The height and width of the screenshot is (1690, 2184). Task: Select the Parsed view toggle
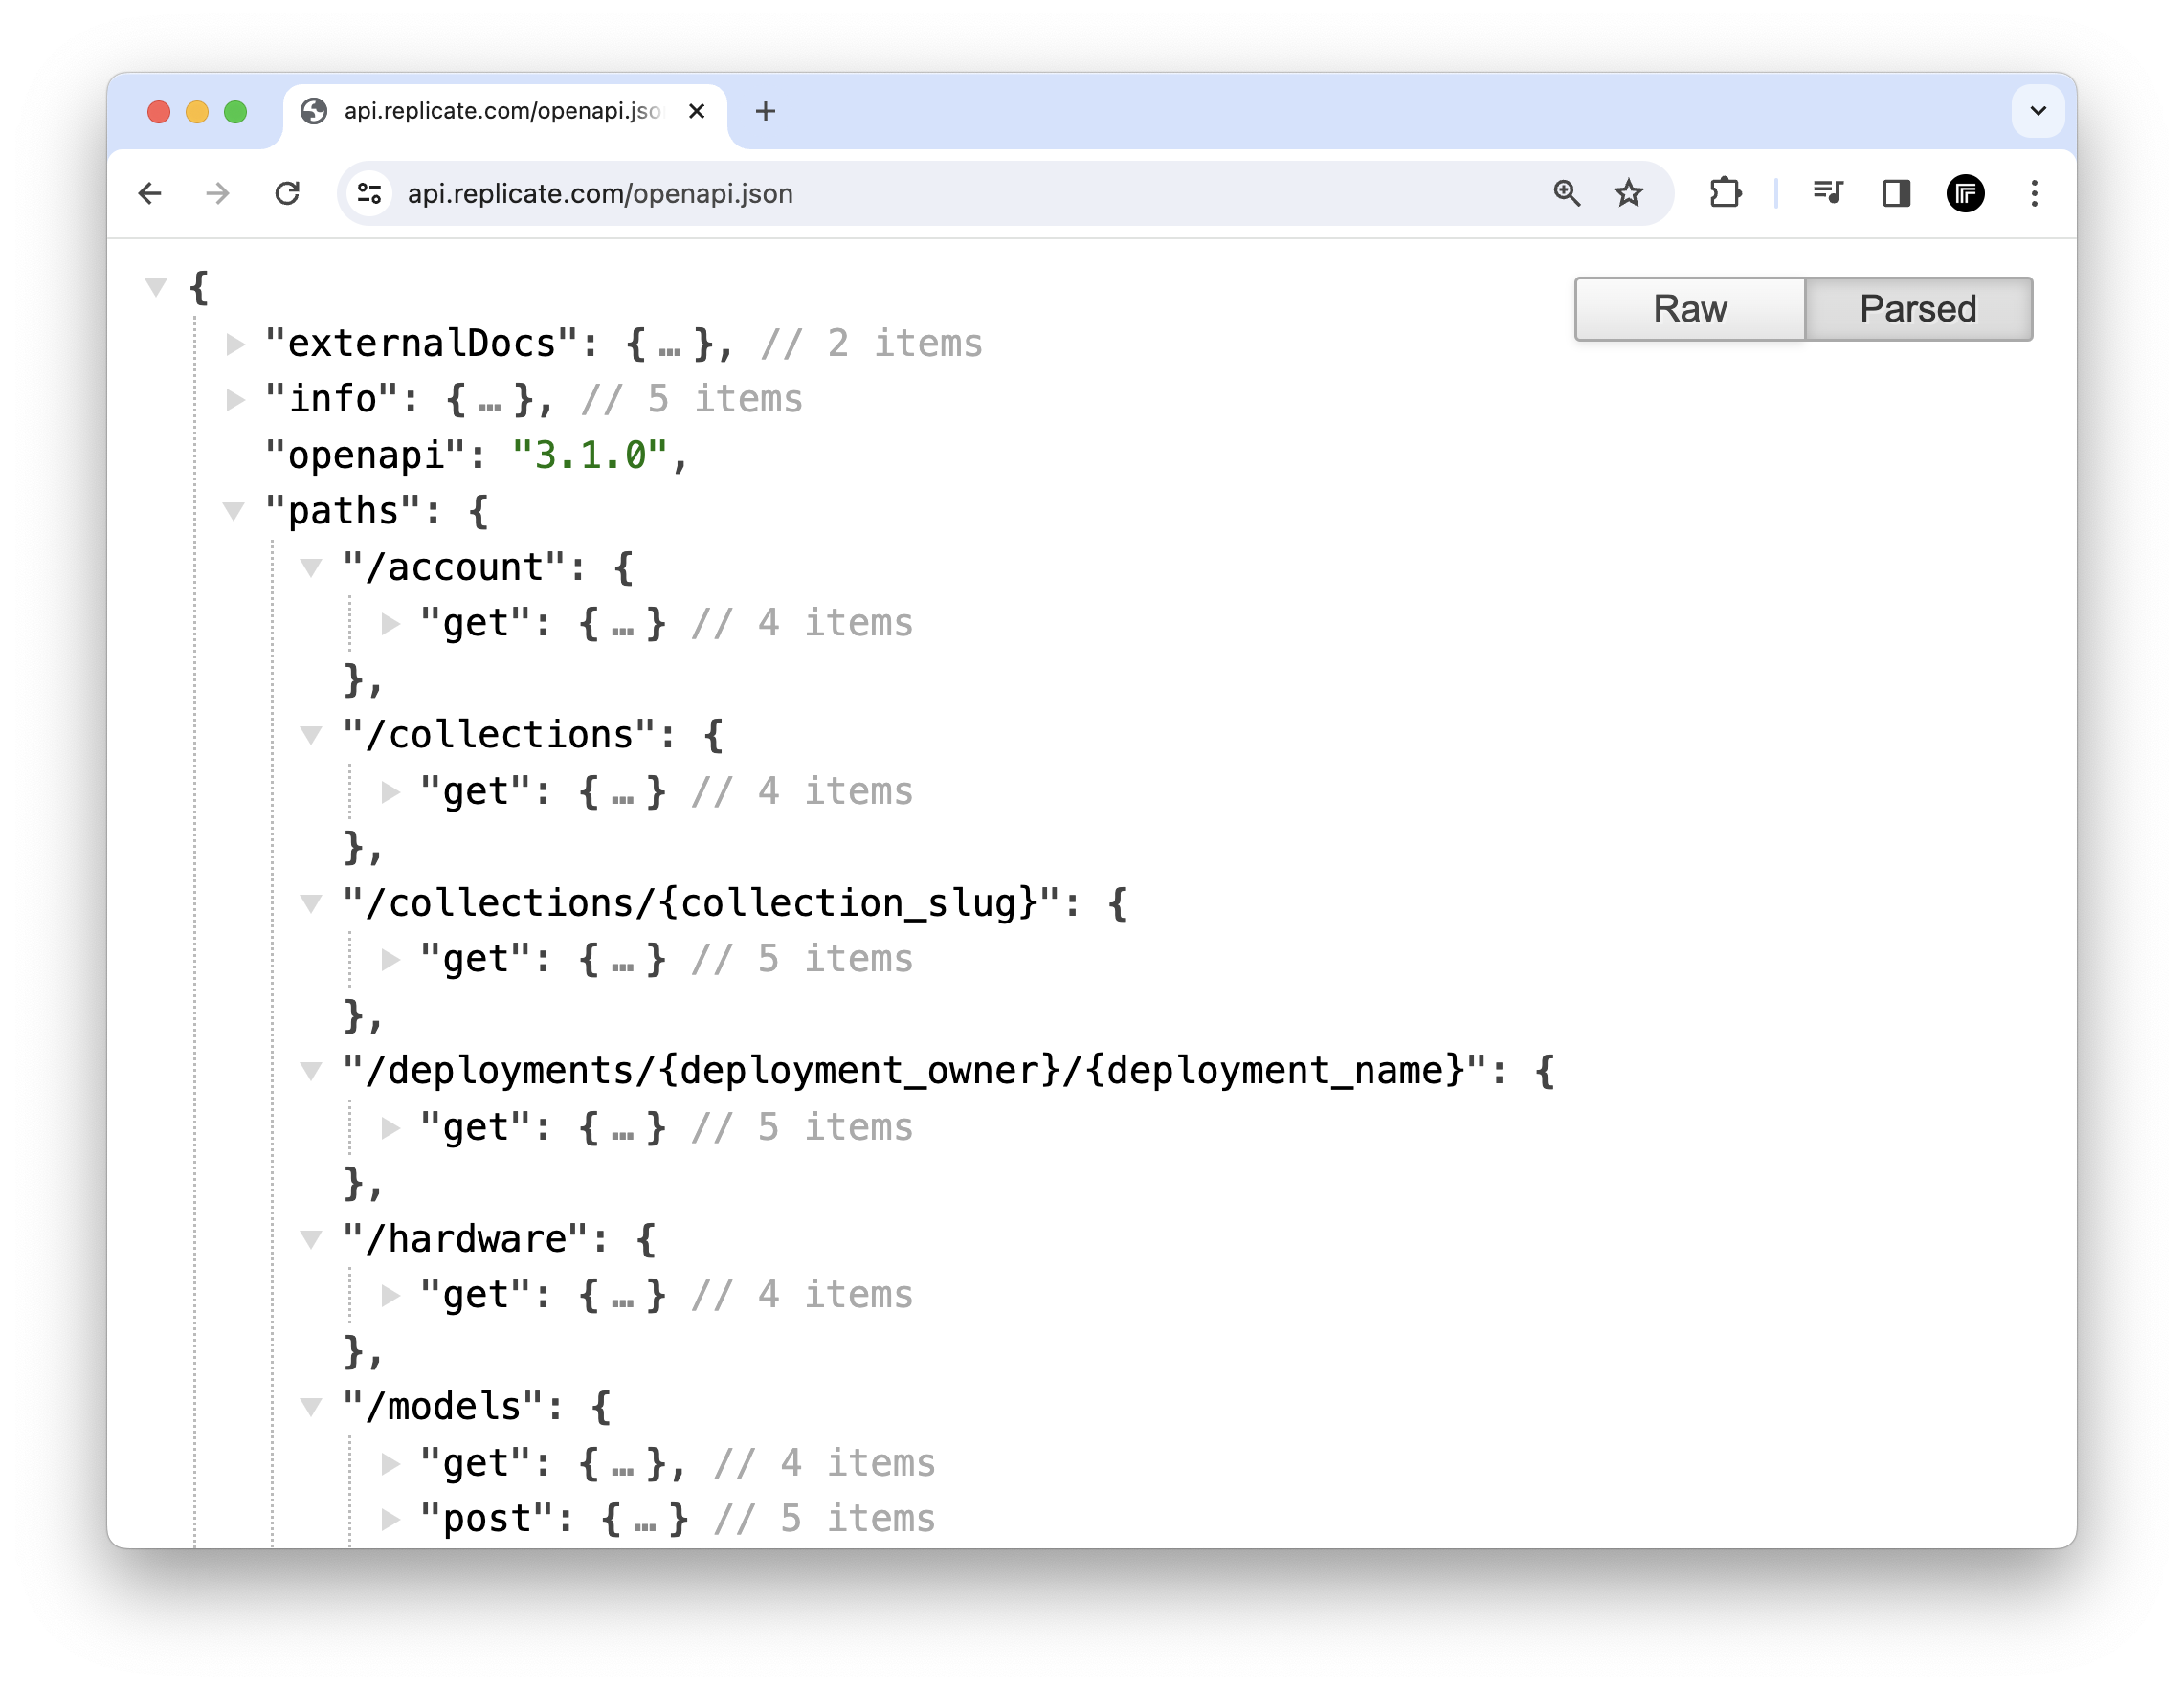[x=1918, y=308]
